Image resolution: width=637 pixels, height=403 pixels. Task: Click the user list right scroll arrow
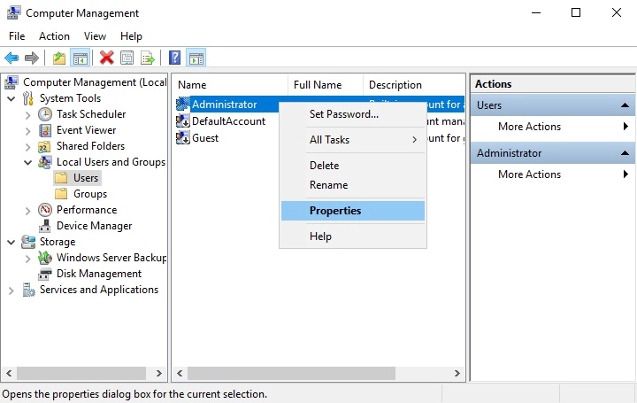point(457,373)
